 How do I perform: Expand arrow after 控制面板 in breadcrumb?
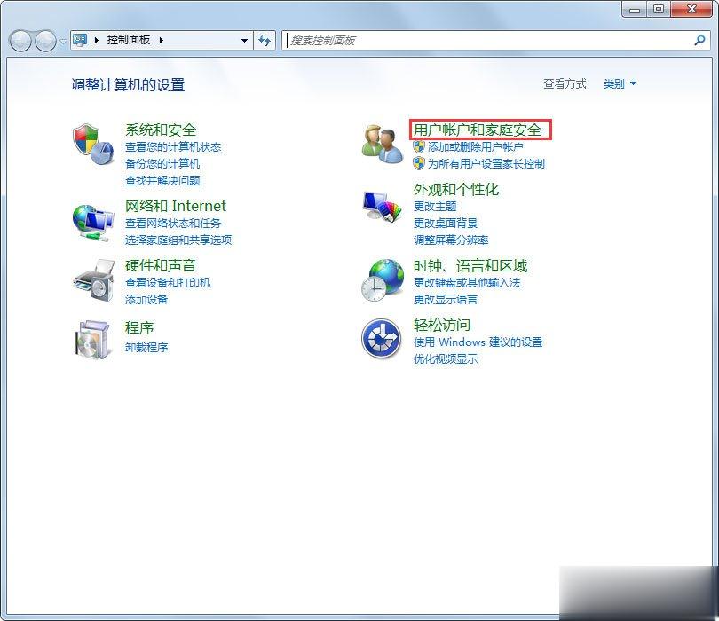click(x=162, y=40)
